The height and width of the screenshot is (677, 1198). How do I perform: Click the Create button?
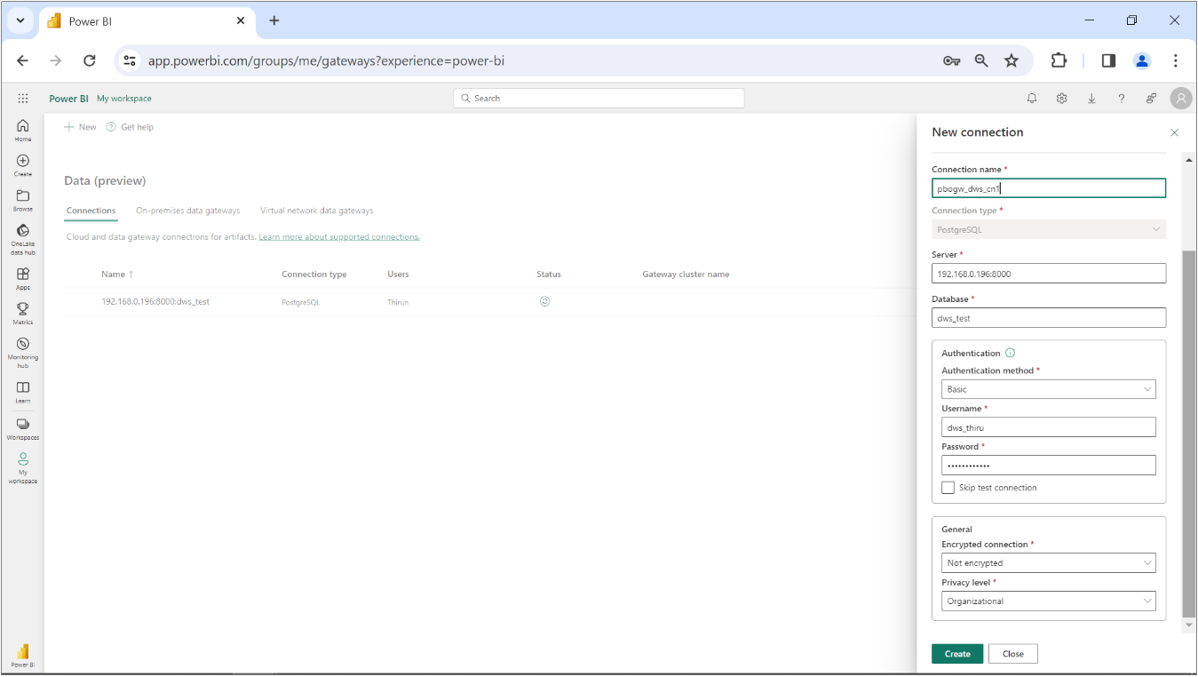[957, 654]
